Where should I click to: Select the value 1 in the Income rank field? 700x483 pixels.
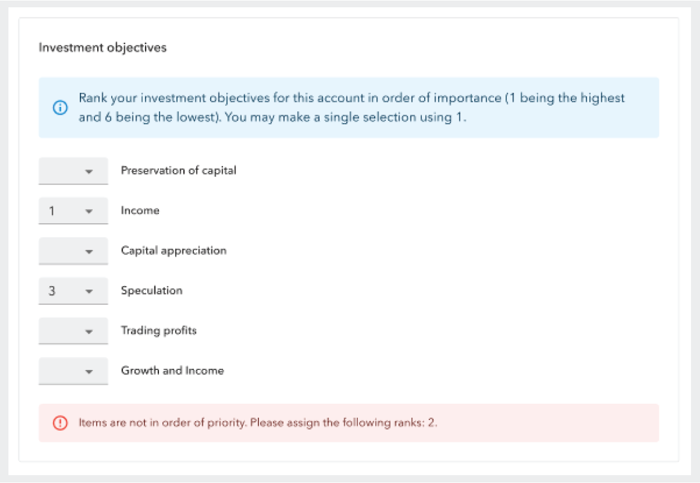(52, 211)
